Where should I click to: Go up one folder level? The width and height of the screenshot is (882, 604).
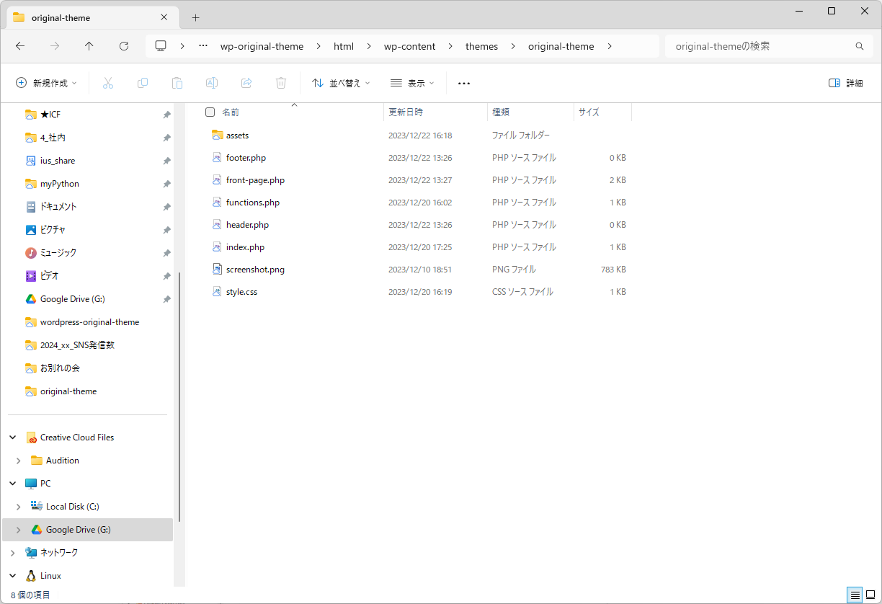[89, 46]
